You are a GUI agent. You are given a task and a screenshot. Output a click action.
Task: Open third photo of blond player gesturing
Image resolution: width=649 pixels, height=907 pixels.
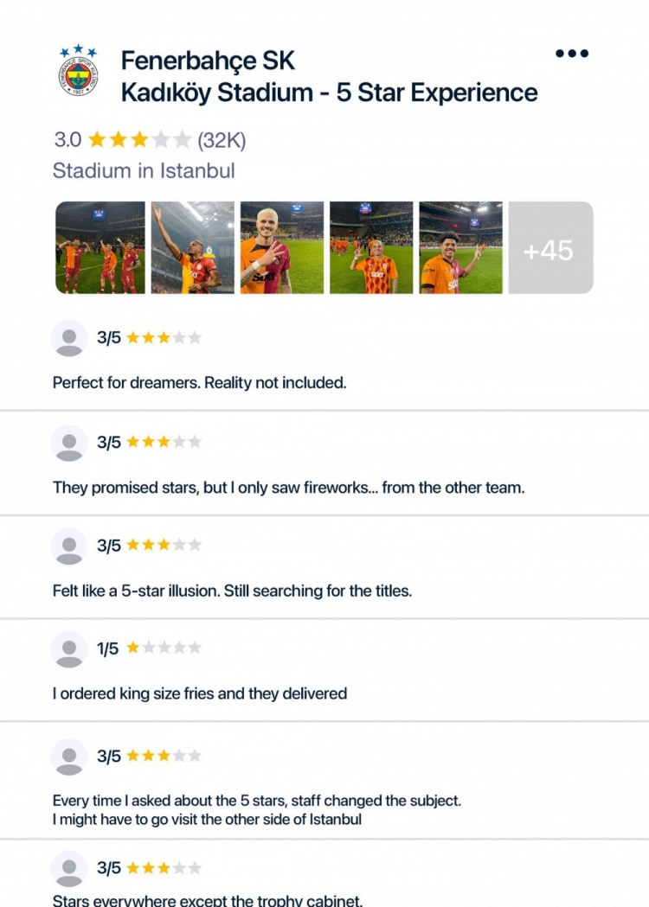point(282,247)
